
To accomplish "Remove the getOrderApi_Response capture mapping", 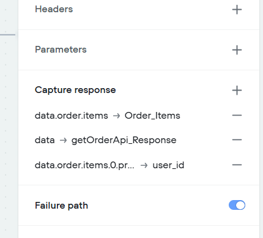I will (x=237, y=140).
